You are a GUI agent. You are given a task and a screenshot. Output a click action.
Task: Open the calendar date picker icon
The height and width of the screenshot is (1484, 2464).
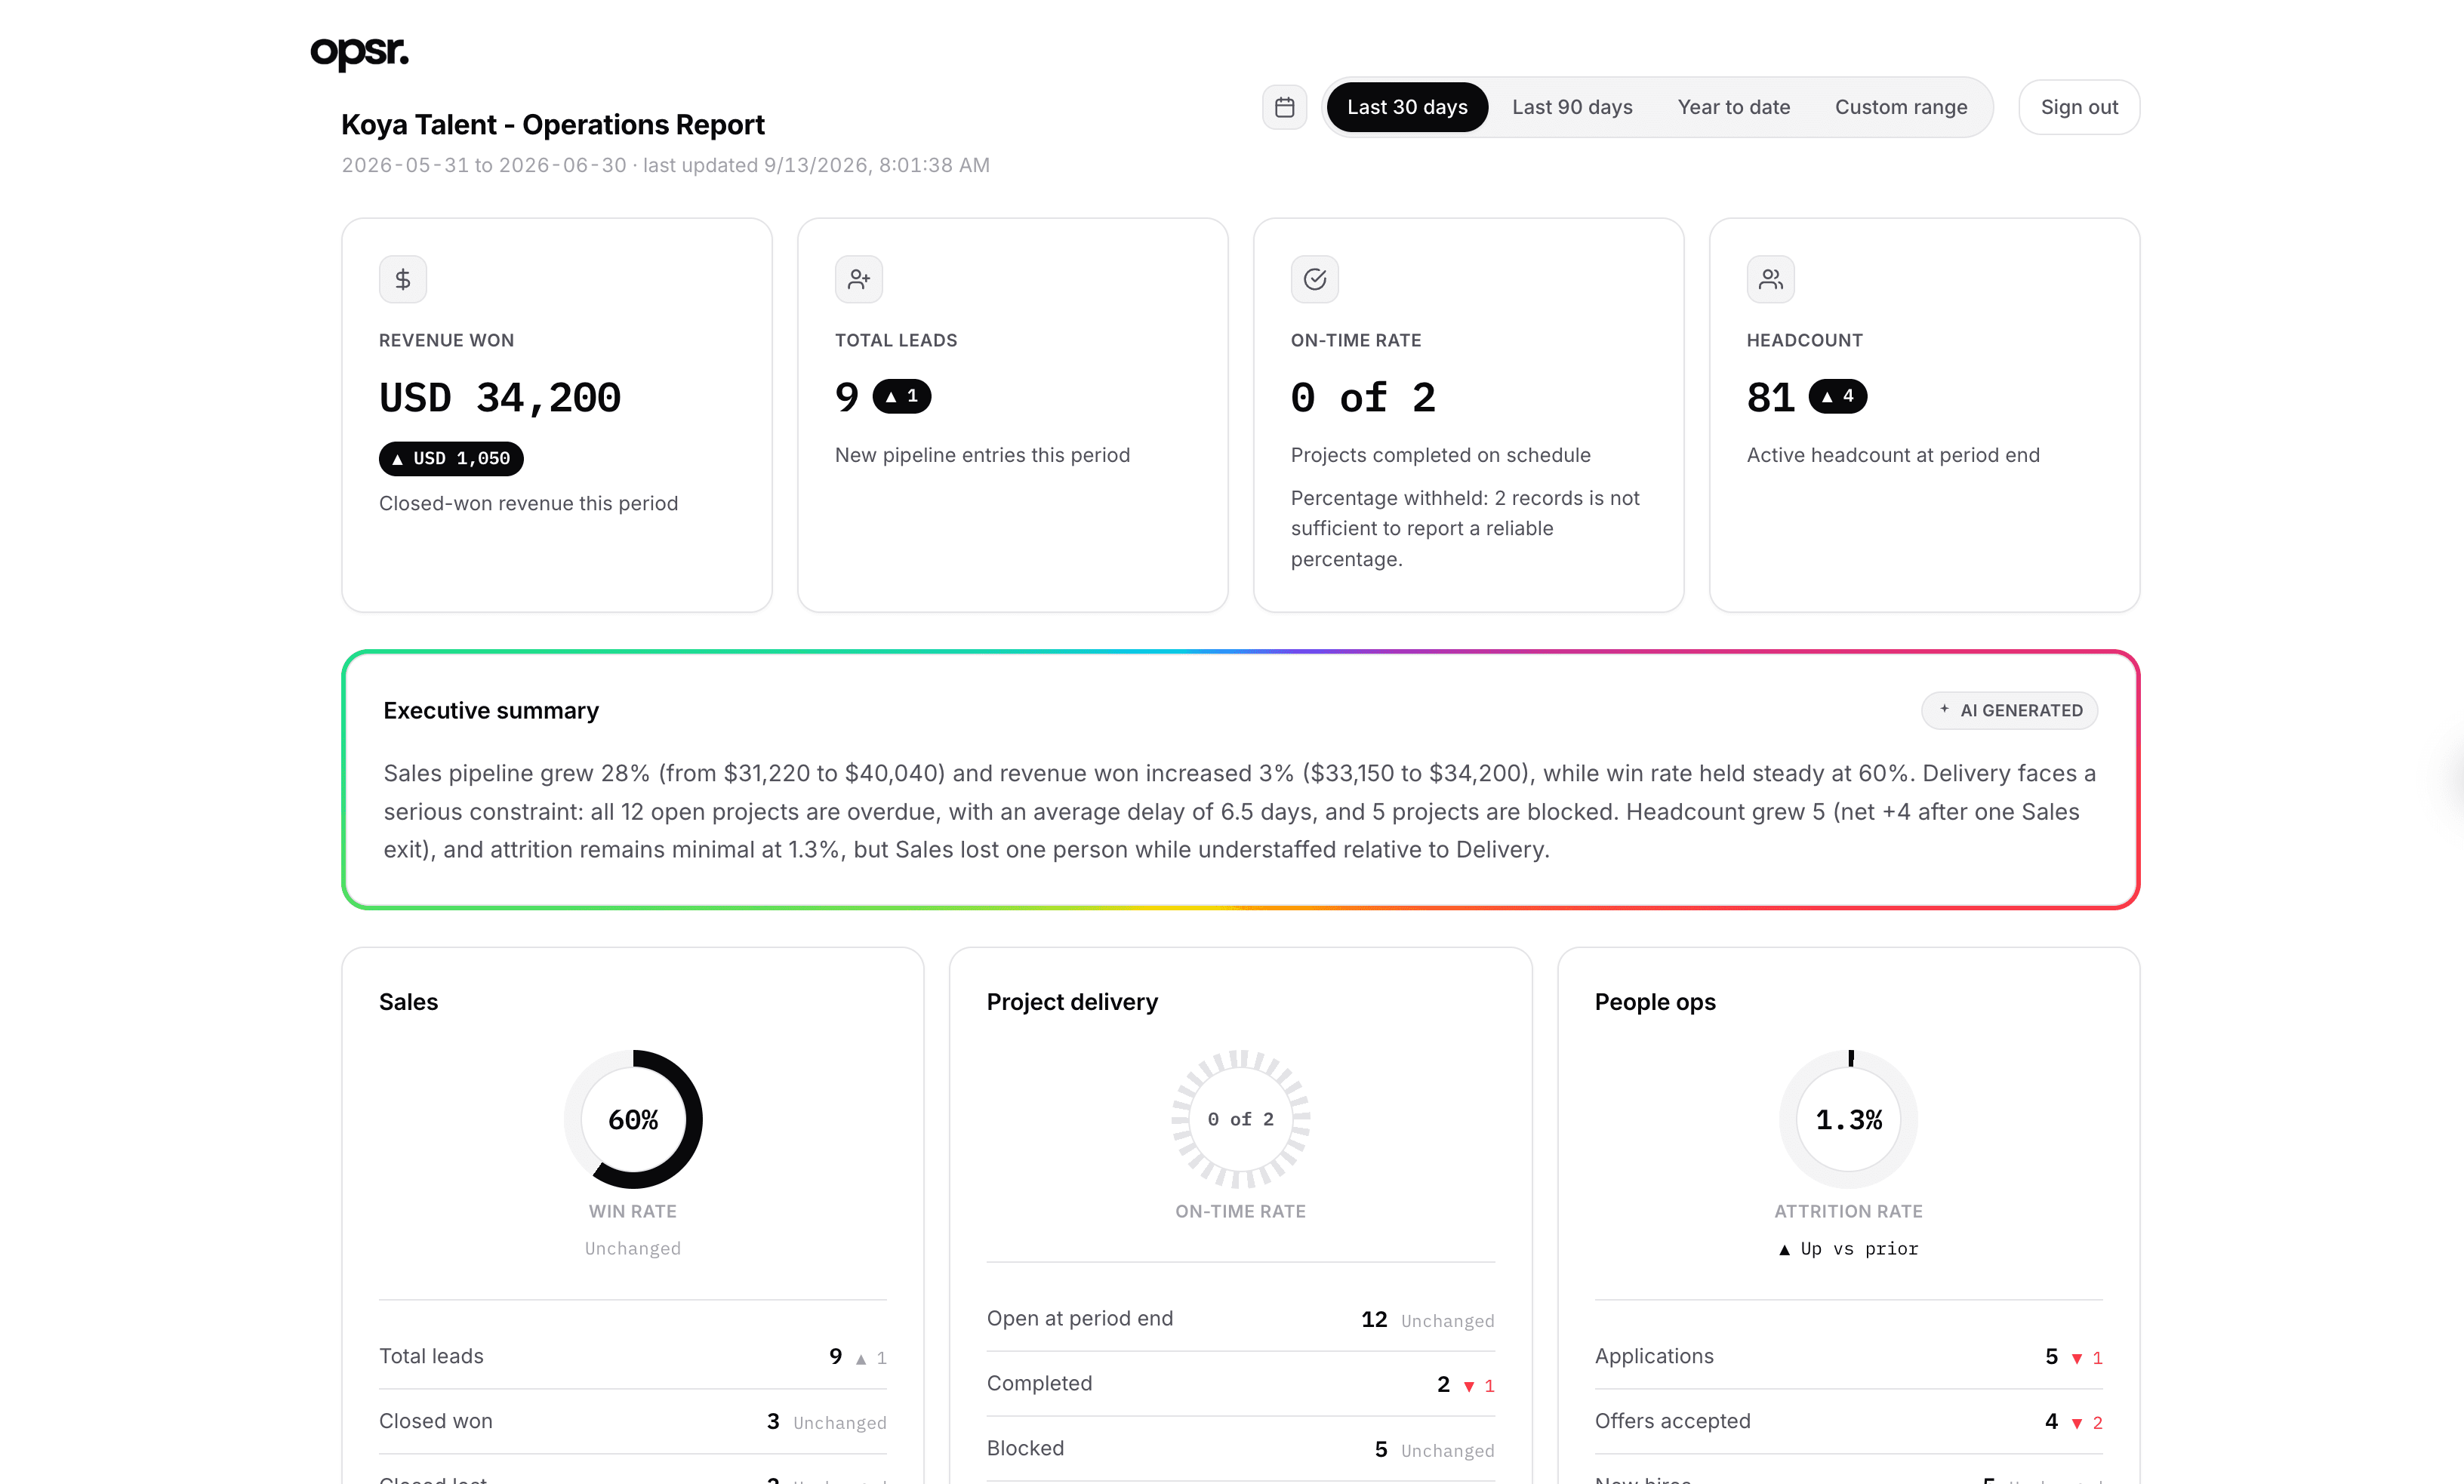[x=1284, y=107]
